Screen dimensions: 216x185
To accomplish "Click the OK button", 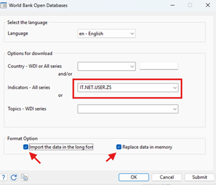I will [x=134, y=177].
